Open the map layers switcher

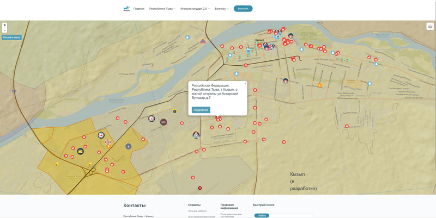430,26
